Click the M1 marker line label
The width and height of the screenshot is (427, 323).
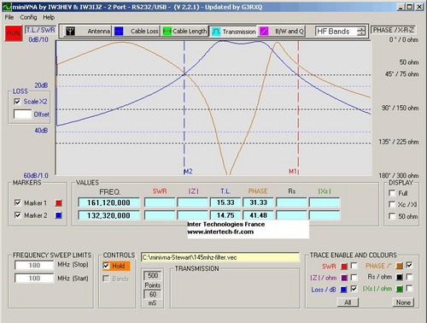293,171
